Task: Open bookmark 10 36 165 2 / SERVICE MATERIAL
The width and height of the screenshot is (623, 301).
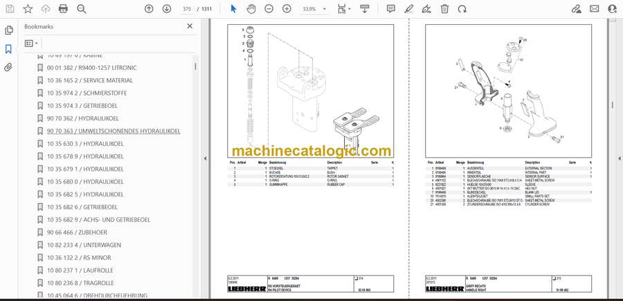Action: point(90,80)
